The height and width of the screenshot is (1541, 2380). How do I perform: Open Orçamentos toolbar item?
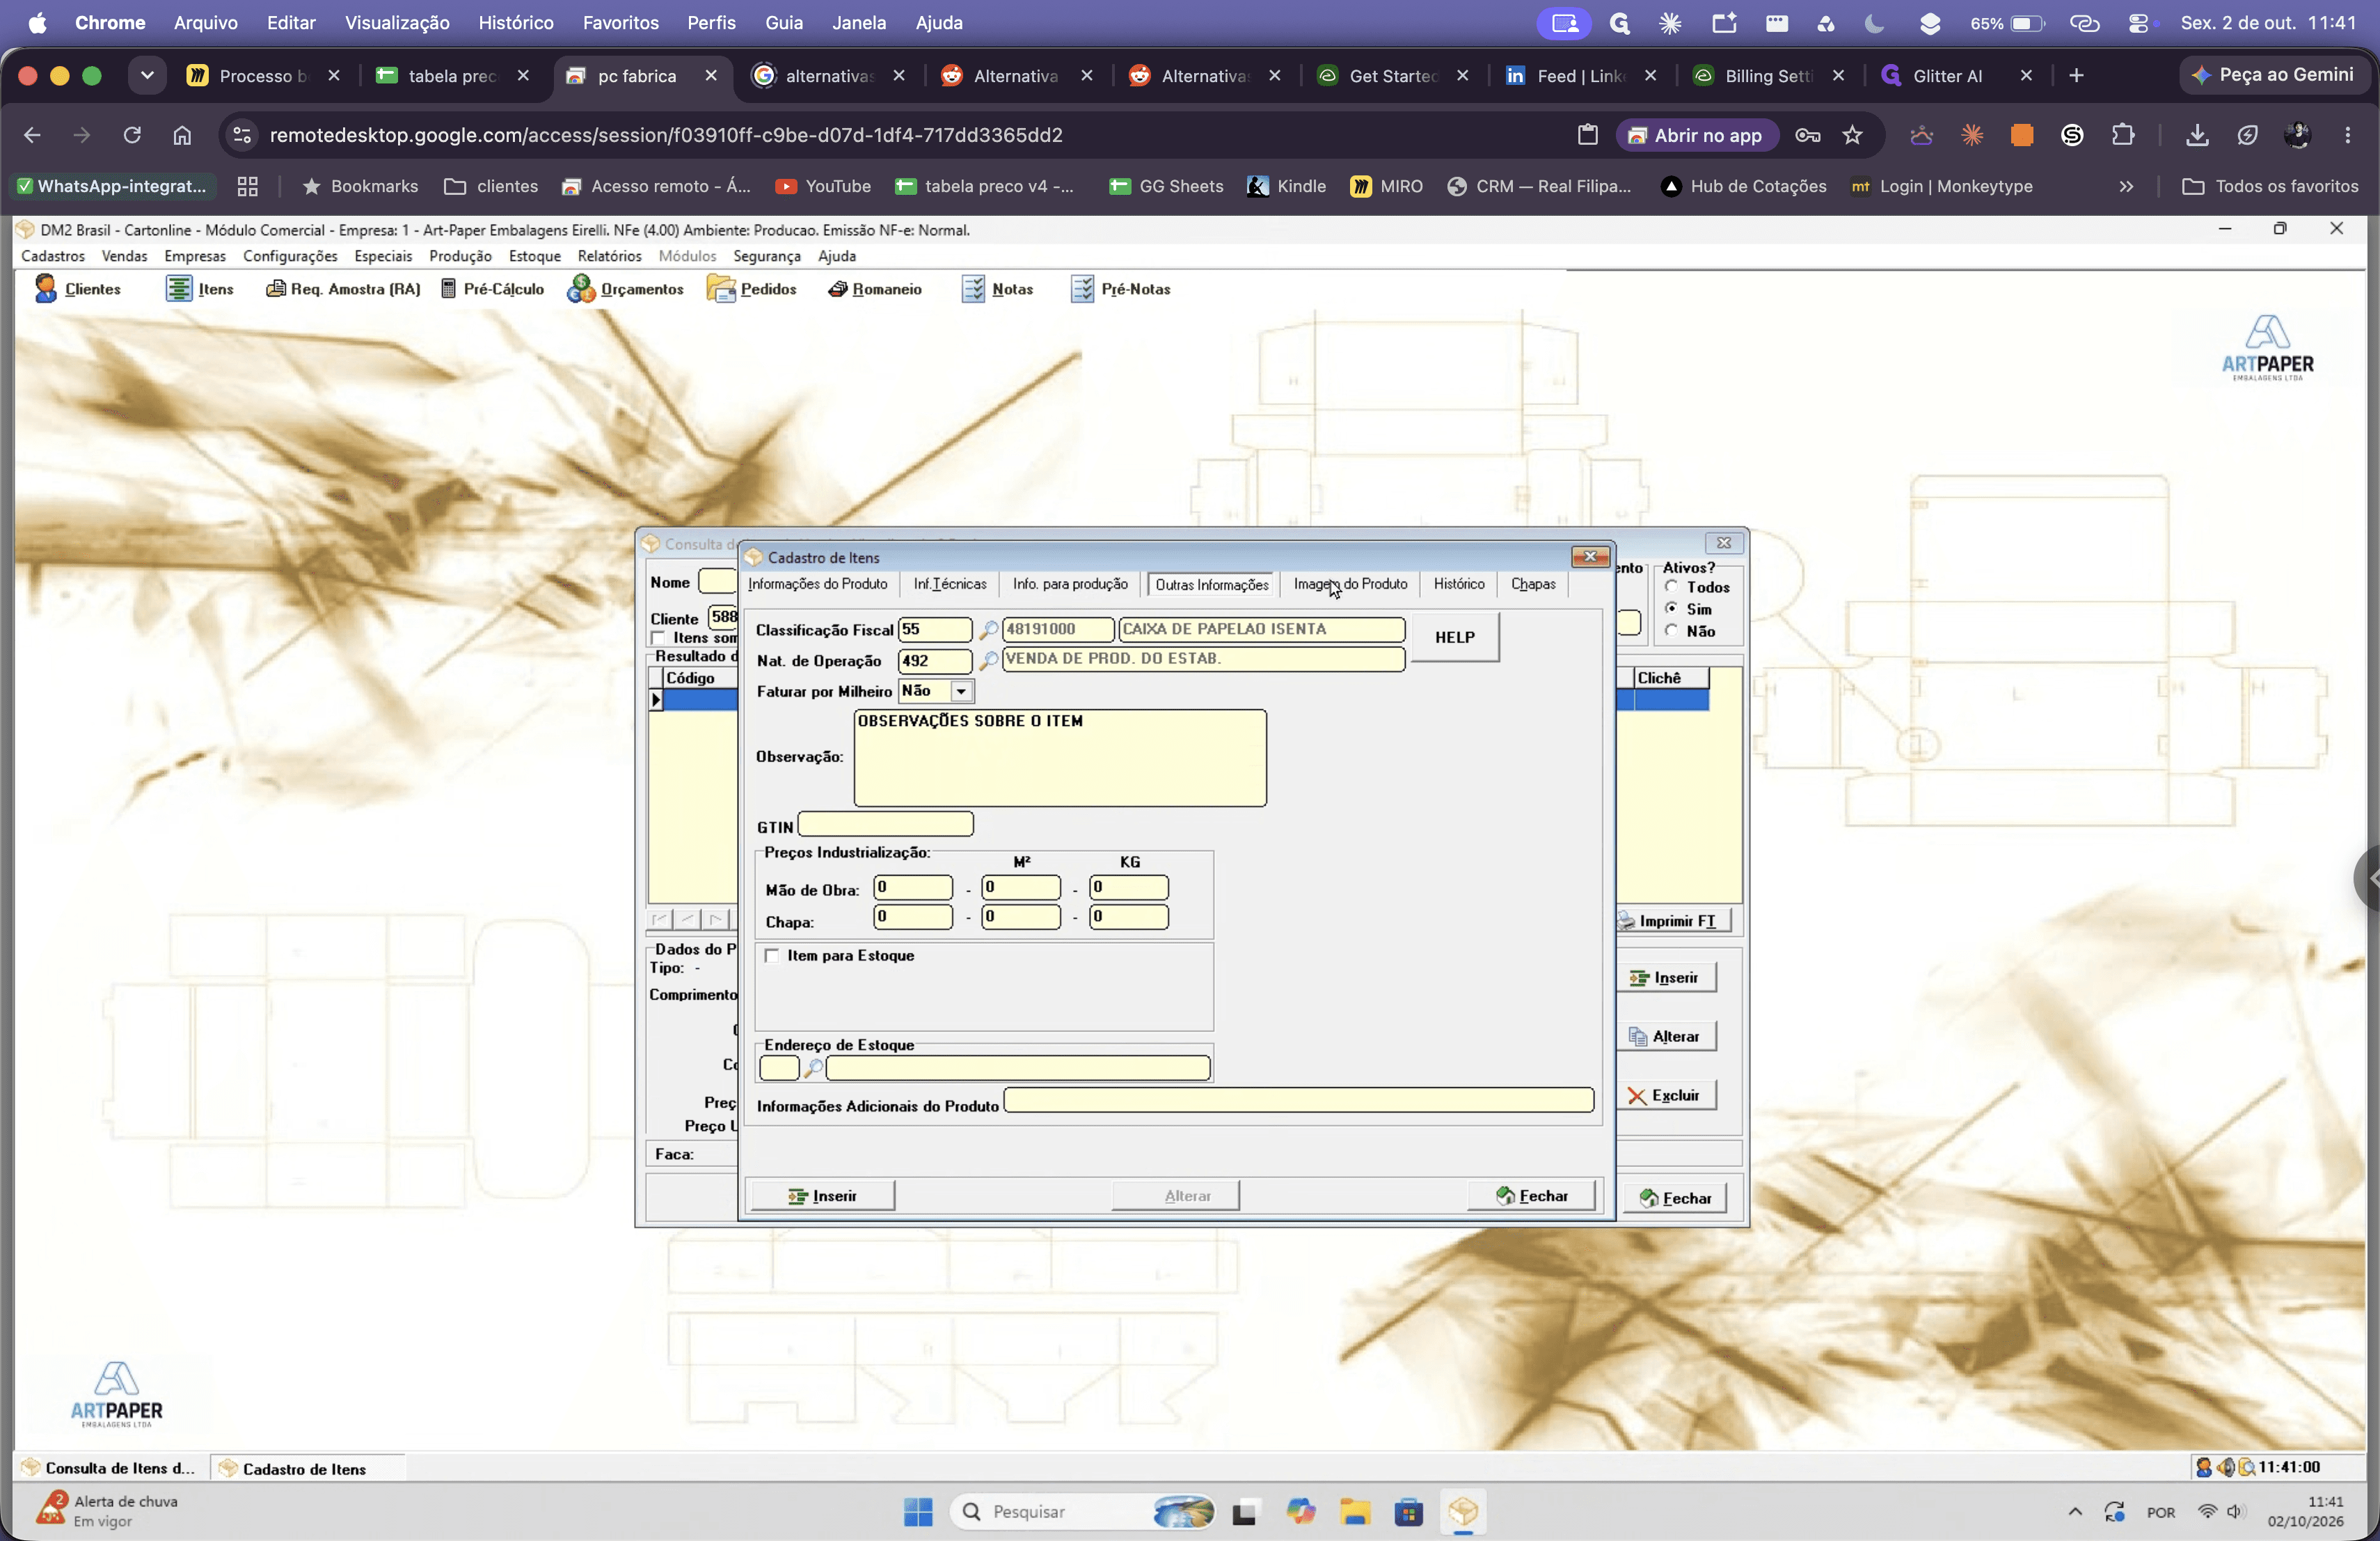coord(625,289)
